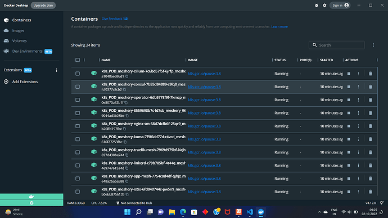Click the search magnifier icon
This screenshot has width=388, height=218.
pos(314,45)
